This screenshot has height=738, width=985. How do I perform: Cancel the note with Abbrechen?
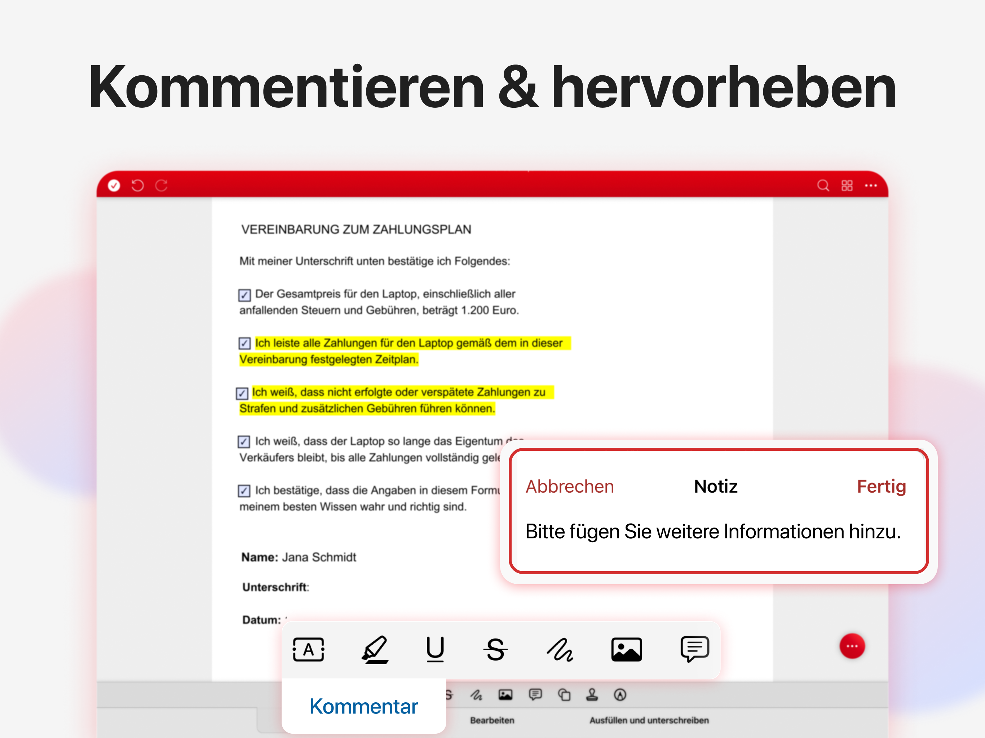(570, 486)
